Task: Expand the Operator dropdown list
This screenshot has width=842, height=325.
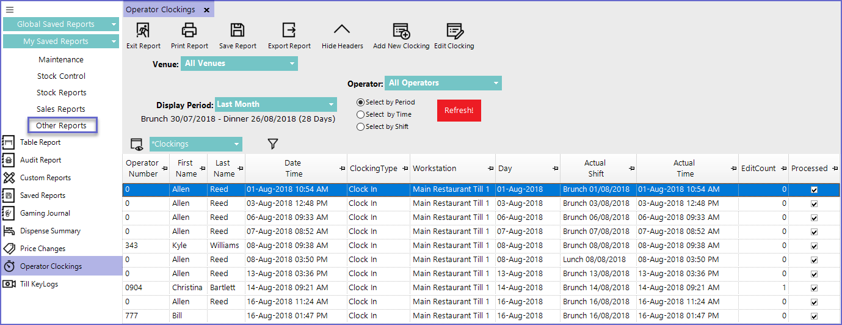Action: (x=443, y=83)
